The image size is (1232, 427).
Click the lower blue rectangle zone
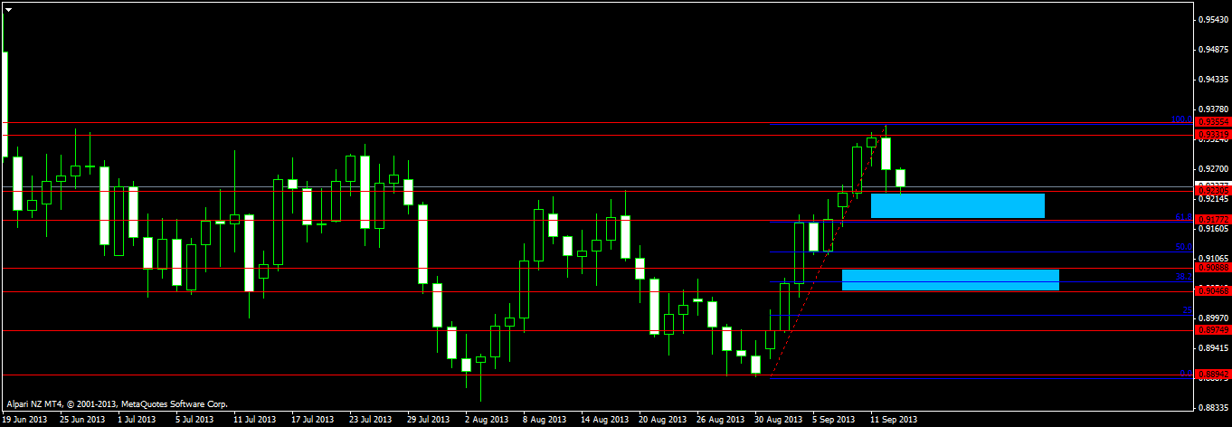pyautogui.click(x=951, y=280)
